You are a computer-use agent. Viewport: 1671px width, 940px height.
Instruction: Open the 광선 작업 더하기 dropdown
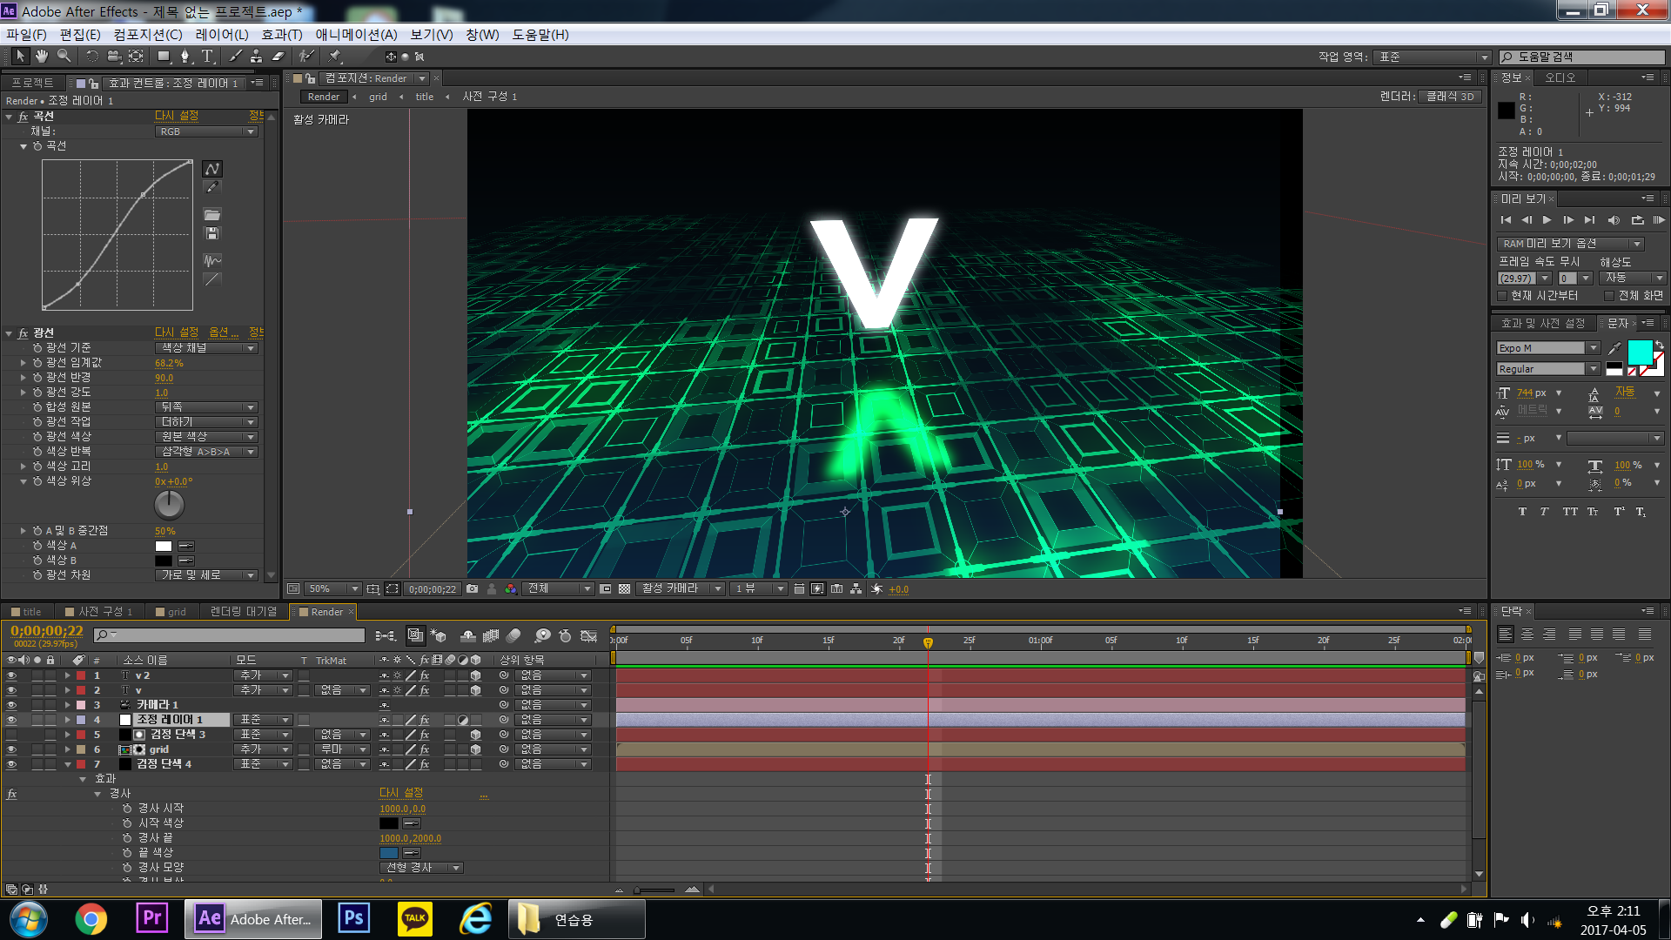pyautogui.click(x=206, y=422)
